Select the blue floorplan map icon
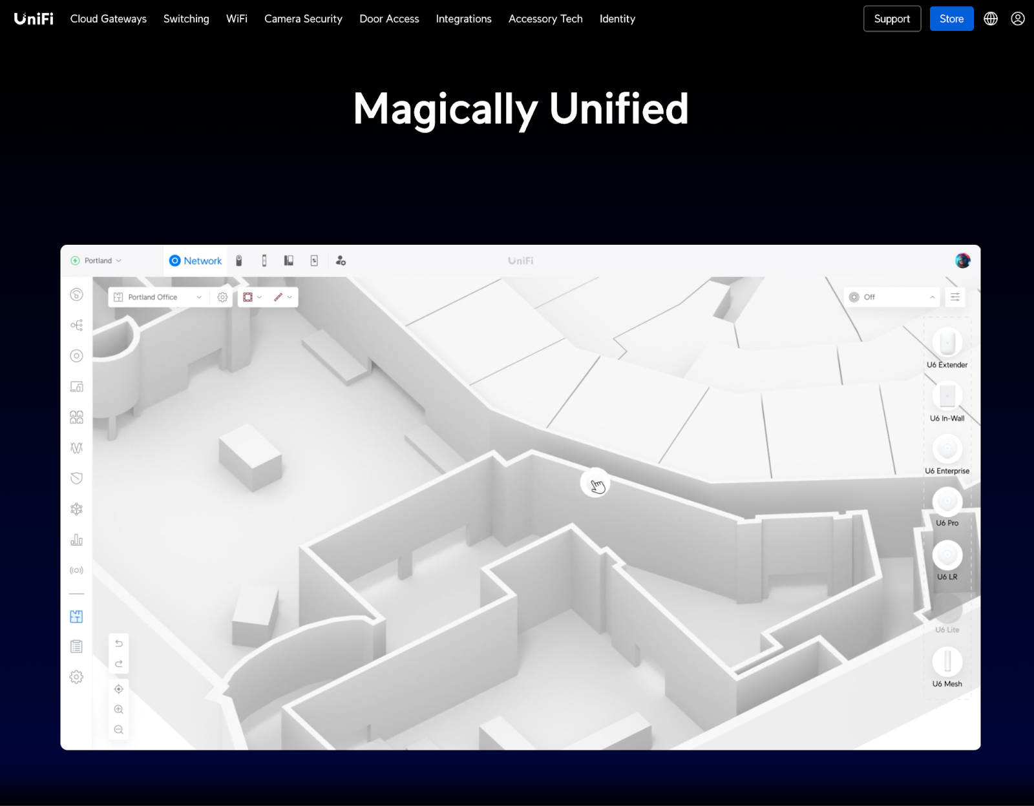 [x=76, y=616]
